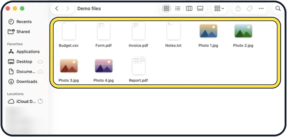Image resolution: width=287 pixels, height=137 pixels.
Task: Switch to list view
Action: [x=177, y=8]
